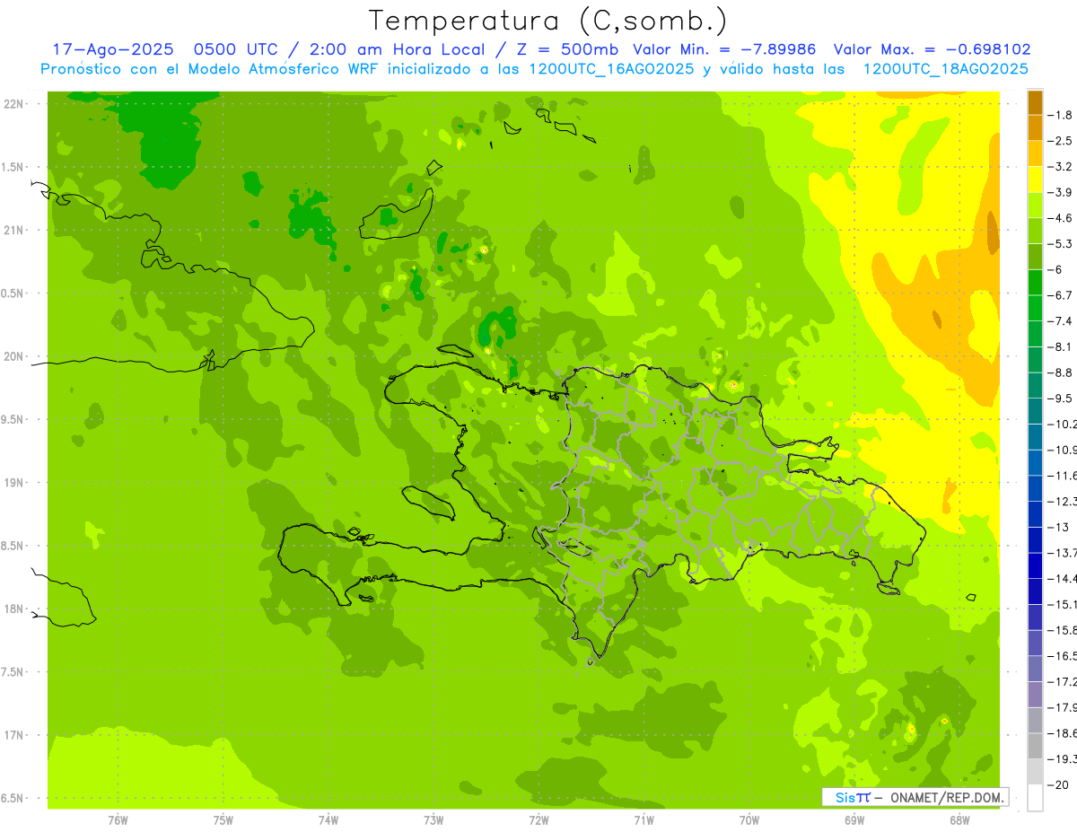Click the 75W longitude label
This screenshot has width=1077, height=832.
[223, 820]
